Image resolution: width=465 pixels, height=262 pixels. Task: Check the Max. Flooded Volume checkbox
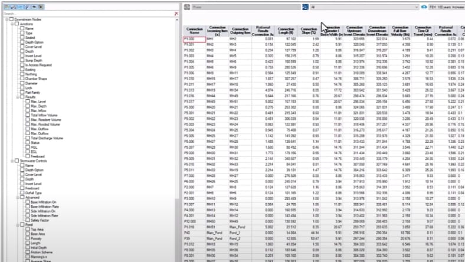(x=28, y=125)
